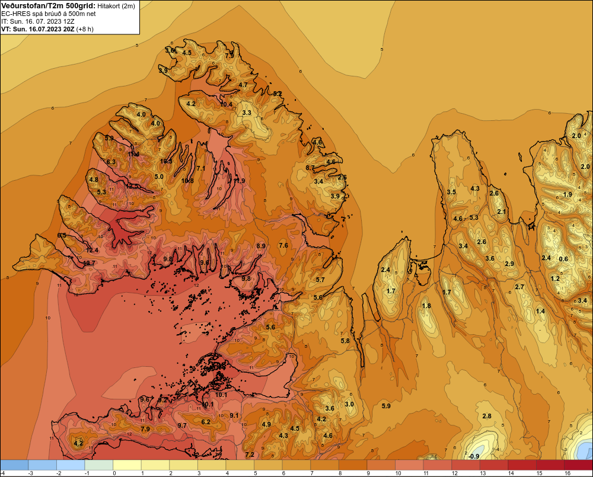Screen dimensions: 593x477
Task: Click the line 'EC-HRES spá brúuð á 500m net'
Action: click(x=49, y=14)
